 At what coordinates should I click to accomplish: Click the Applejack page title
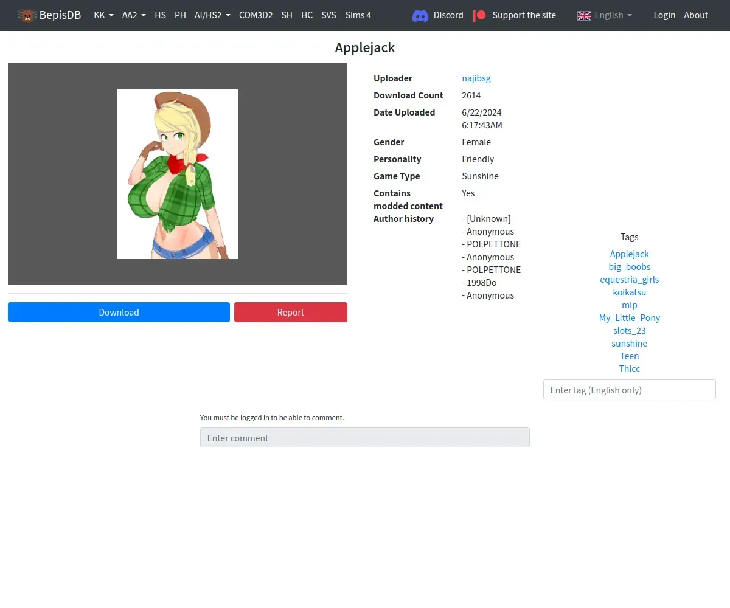[365, 47]
